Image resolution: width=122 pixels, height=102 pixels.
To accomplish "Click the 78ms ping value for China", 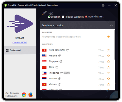I will click(101, 68).
